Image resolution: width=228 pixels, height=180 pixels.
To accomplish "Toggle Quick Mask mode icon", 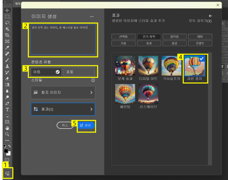I will point(7,160).
